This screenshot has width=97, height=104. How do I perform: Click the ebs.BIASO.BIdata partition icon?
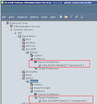click(40, 65)
